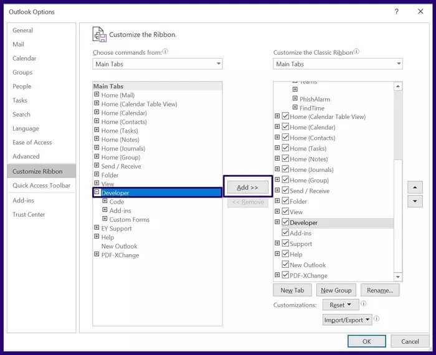Open the Customize the Classic Ribbon dropdown
The image size is (436, 355).
click(x=338, y=64)
